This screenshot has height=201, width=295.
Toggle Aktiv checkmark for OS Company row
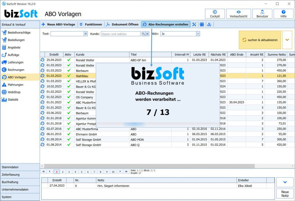click(69, 97)
